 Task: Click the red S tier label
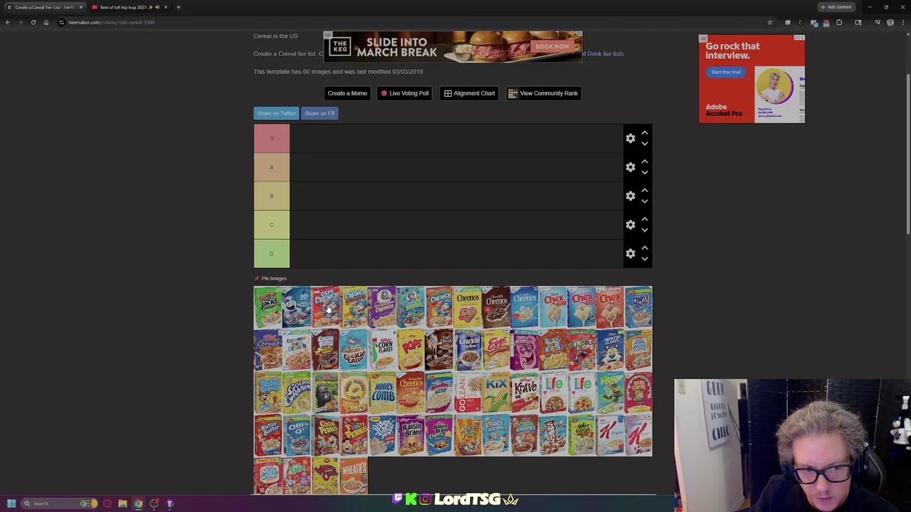[271, 139]
